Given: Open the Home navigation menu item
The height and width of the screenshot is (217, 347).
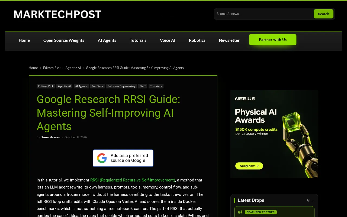Looking at the screenshot, I should coord(24,40).
